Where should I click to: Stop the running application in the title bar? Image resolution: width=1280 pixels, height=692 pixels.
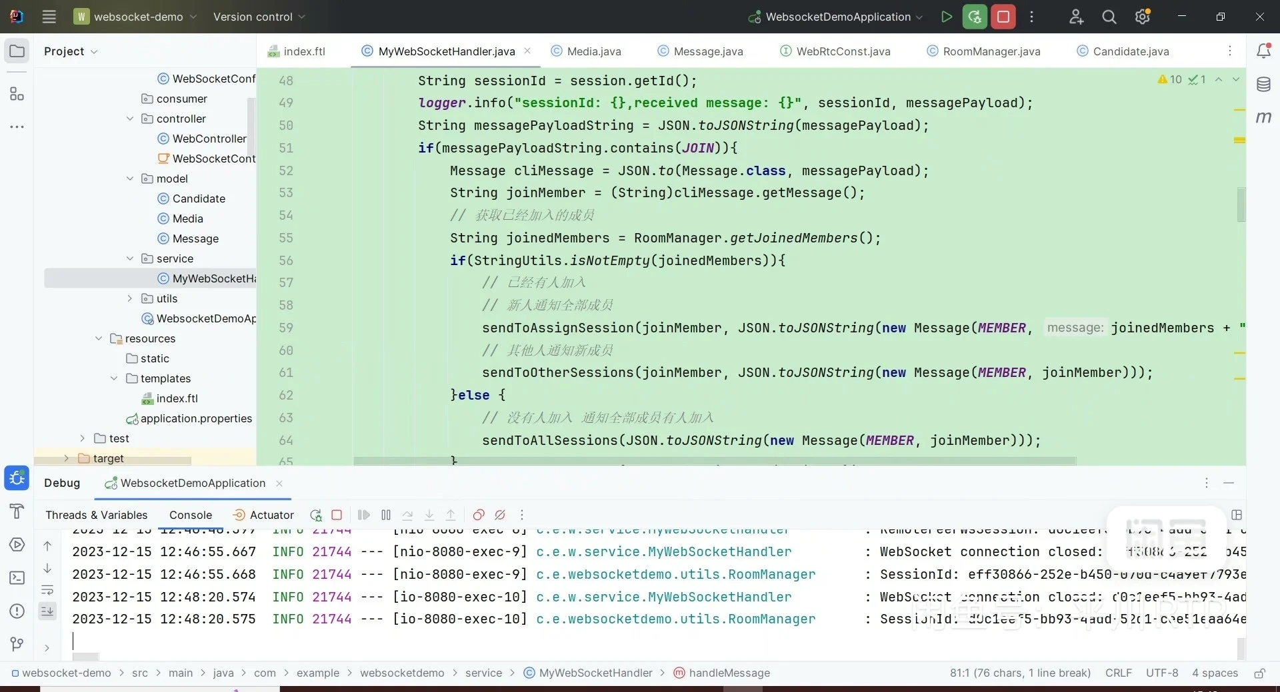tap(1003, 17)
